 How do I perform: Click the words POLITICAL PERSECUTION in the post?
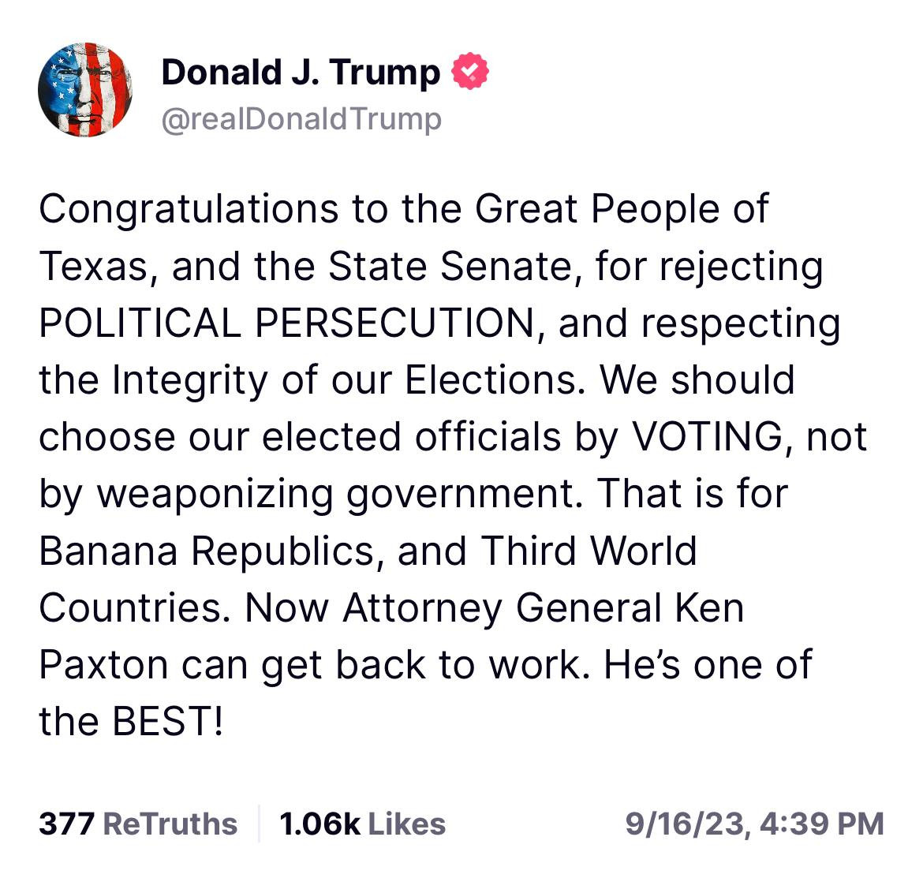286,323
